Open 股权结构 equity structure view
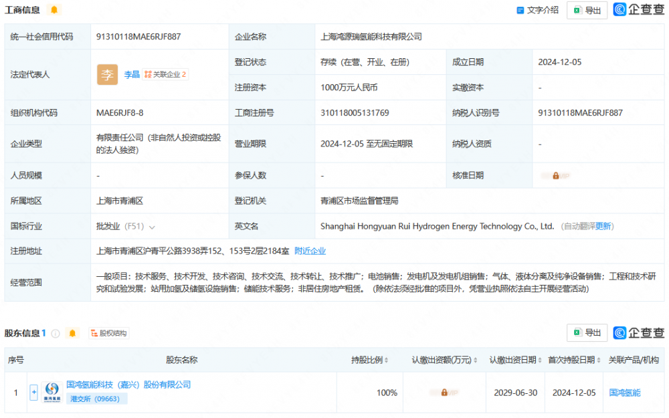Viewport: 669px width, 418px height. 109,333
